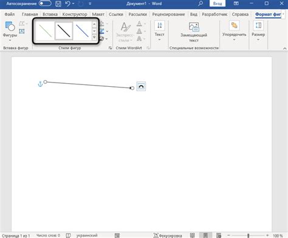Open the undo history dropdown arrow
The width and height of the screenshot is (288, 238).
74,4
